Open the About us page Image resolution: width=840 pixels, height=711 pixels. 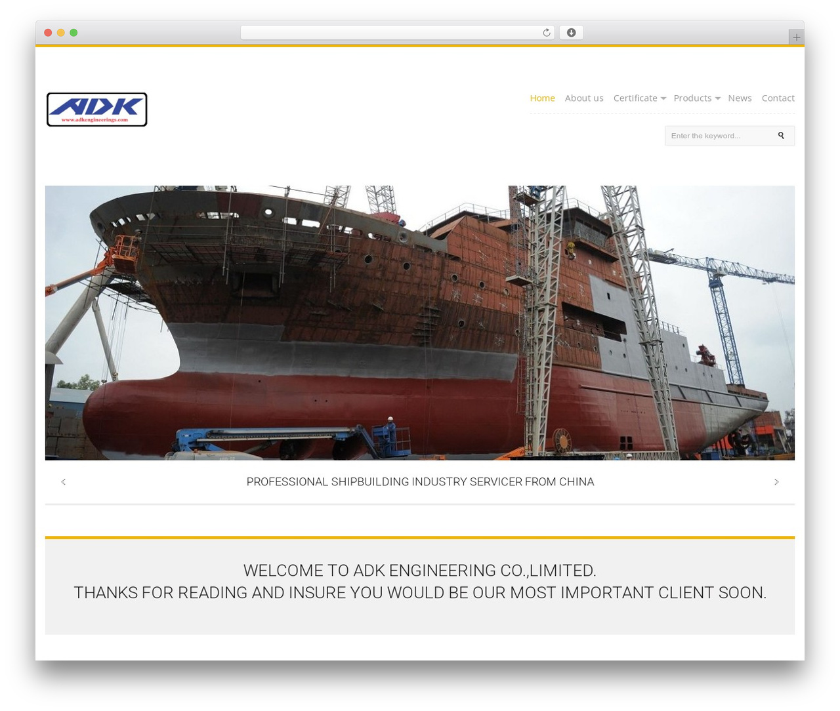[584, 98]
